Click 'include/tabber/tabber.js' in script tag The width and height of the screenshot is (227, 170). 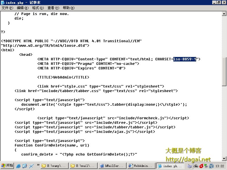123,127
